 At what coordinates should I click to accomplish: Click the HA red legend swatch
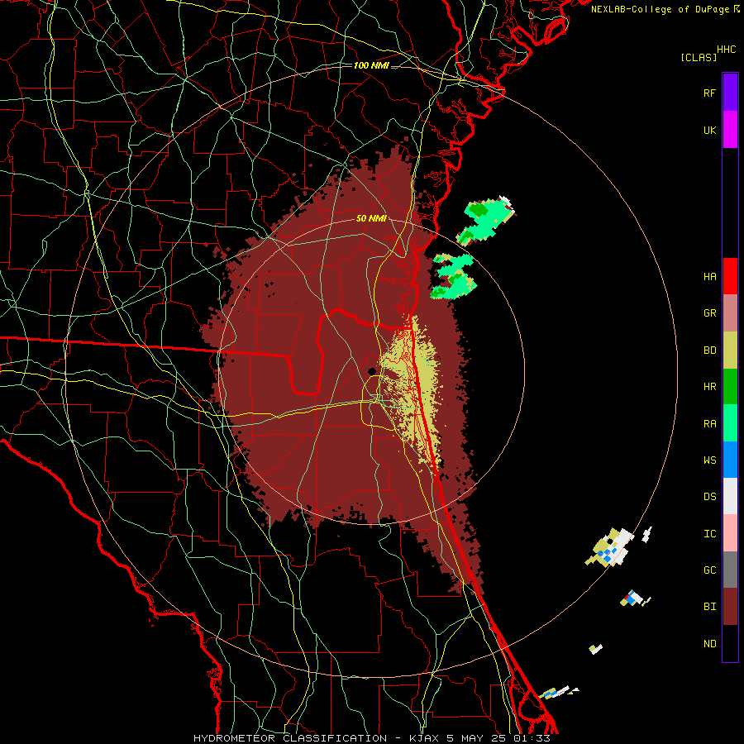[x=730, y=276]
